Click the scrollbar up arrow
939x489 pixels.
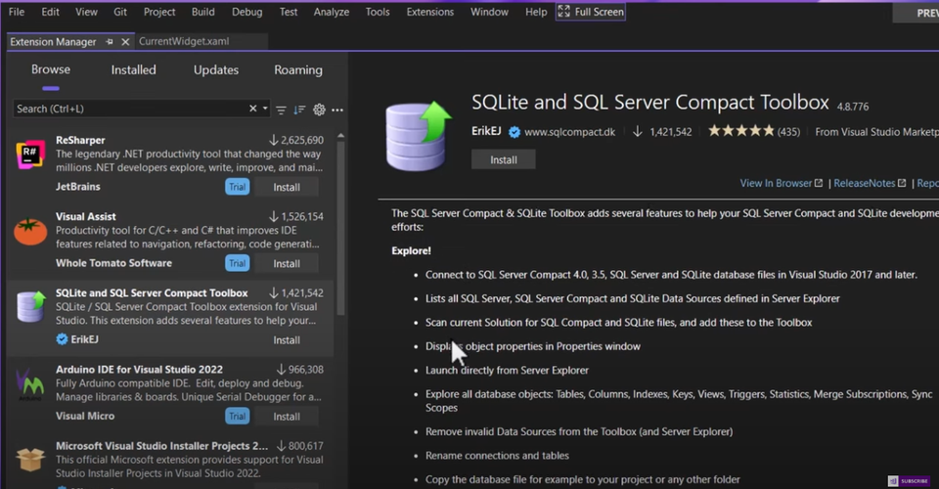click(340, 136)
